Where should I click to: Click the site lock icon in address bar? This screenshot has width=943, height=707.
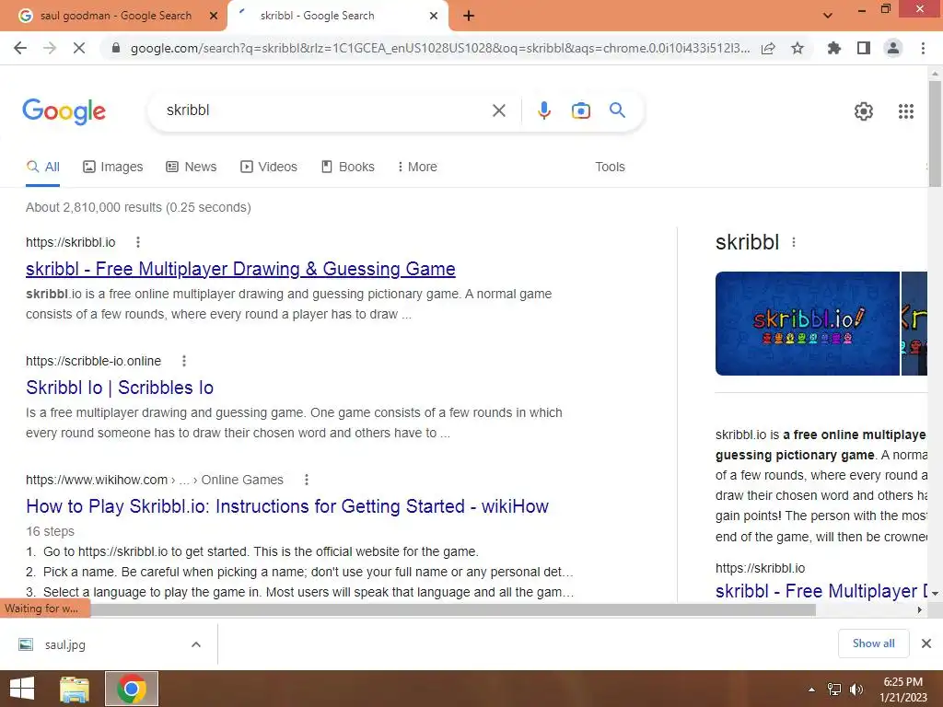click(116, 48)
